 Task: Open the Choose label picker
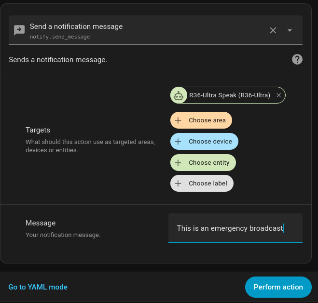coord(207,184)
